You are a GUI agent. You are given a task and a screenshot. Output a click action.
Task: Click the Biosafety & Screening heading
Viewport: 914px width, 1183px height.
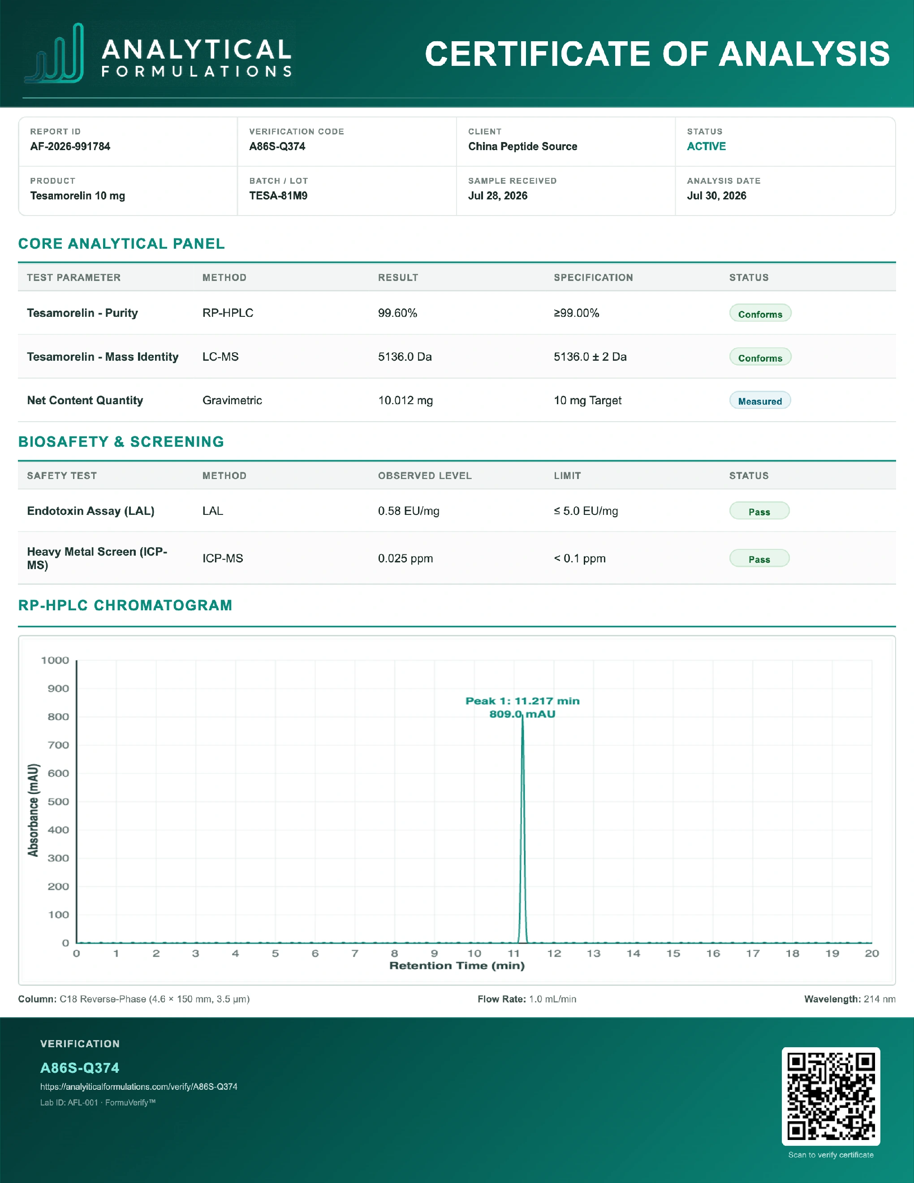[x=121, y=442]
